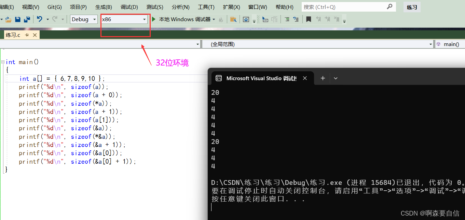
Task: Open the Undo history dropdown arrow
Action: pyautogui.click(x=47, y=19)
